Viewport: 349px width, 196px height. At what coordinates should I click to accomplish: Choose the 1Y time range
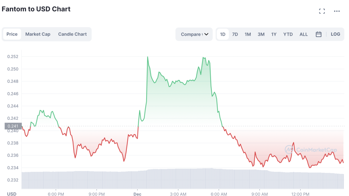tap(274, 34)
